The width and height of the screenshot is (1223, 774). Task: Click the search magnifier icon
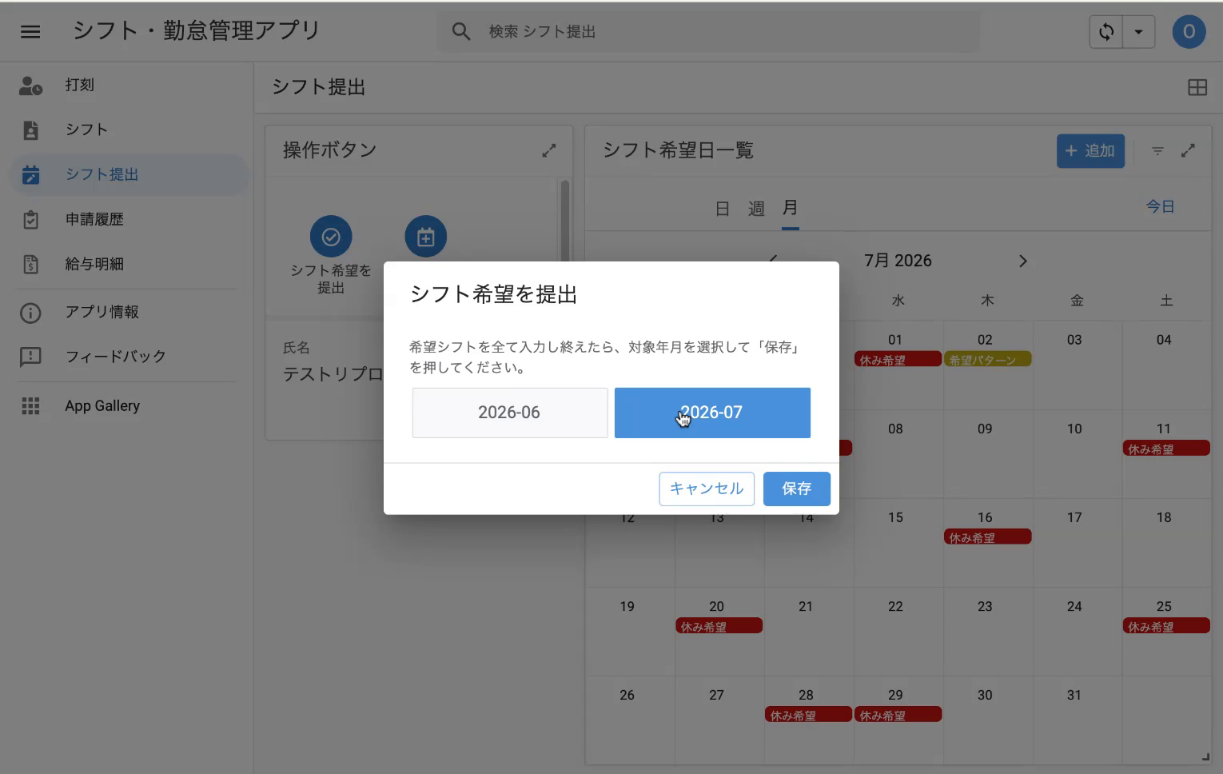(x=460, y=31)
